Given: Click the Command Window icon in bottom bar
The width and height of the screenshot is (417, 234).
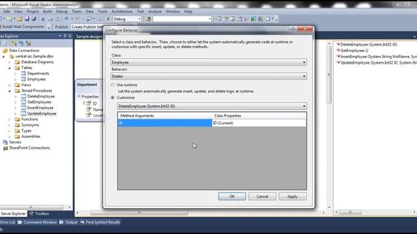Looking at the screenshot, I should pyautogui.click(x=20, y=222).
